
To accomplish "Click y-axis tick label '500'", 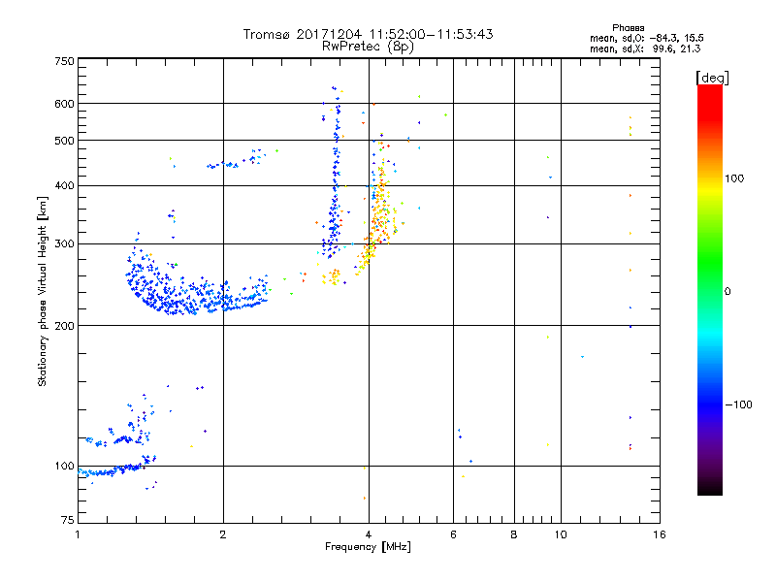I will tap(64, 141).
